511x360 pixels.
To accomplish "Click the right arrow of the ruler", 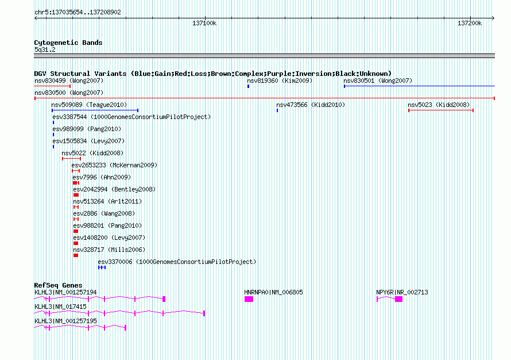I will [x=493, y=18].
